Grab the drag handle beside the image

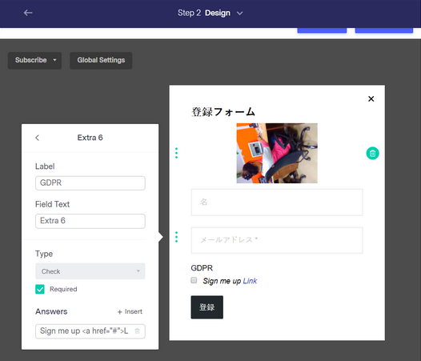176,153
